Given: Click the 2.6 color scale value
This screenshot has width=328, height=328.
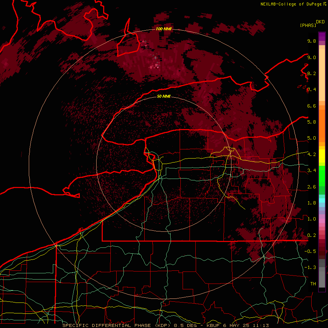Looking at the screenshot, I should (x=312, y=187).
